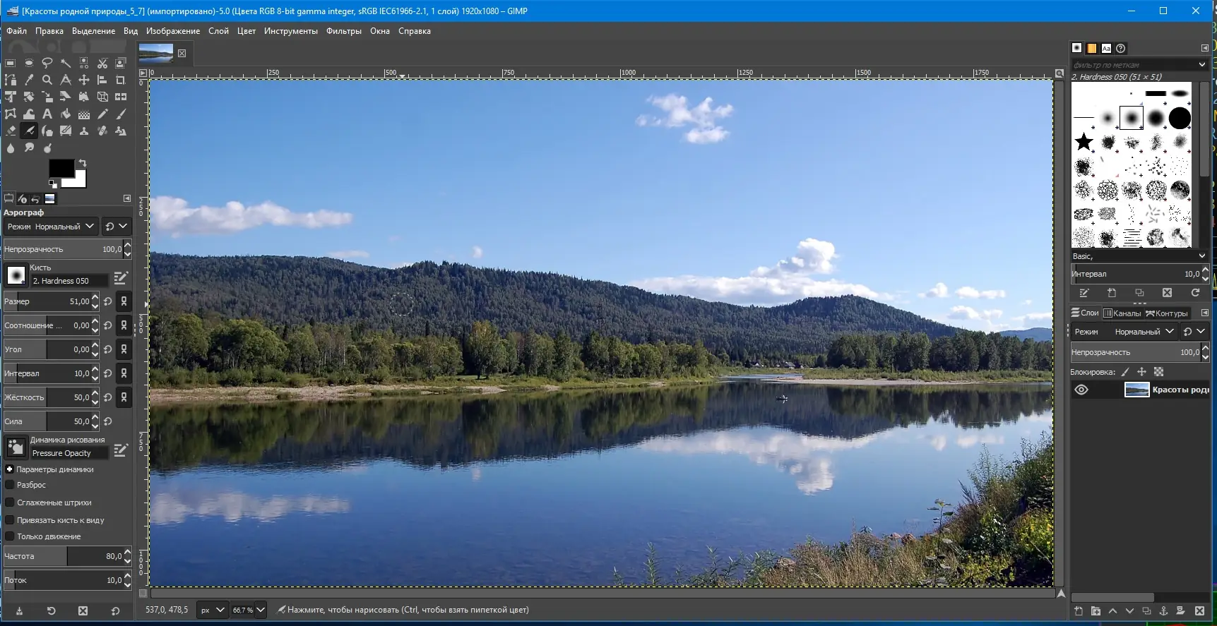This screenshot has width=1217, height=626.
Task: Swap foreground and background colors
Action: 82,163
